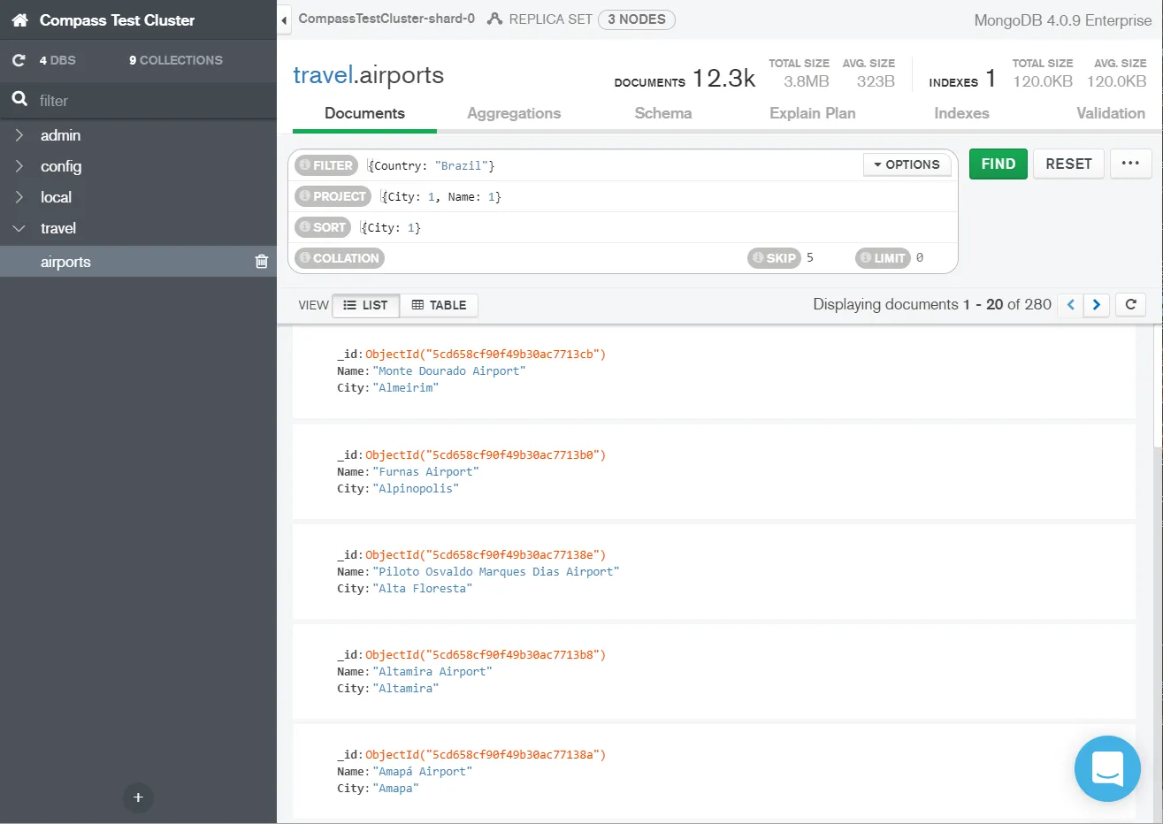Open the Intercom chat bubble
Image resolution: width=1163 pixels, height=824 pixels.
(x=1107, y=768)
